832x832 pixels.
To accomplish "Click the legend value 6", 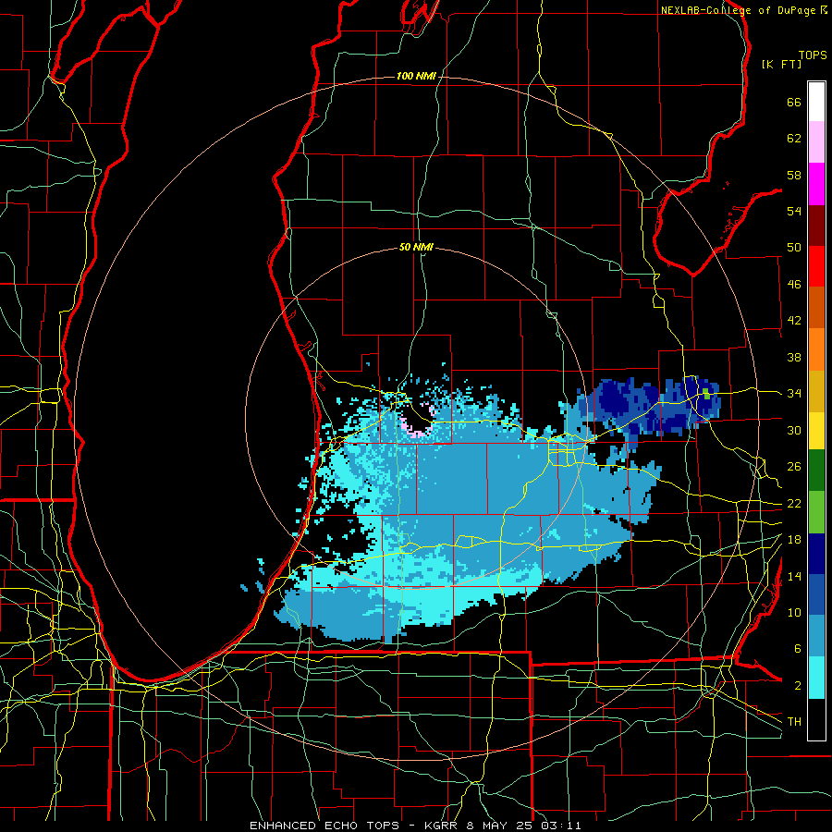I will pos(797,649).
